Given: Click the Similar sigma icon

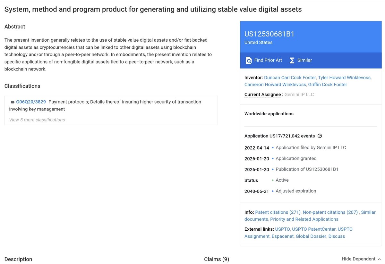Looking at the screenshot, I should click(x=292, y=60).
